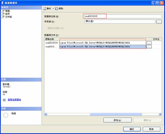
Task: Click the (local) server name text
Action: tap(7, 87)
